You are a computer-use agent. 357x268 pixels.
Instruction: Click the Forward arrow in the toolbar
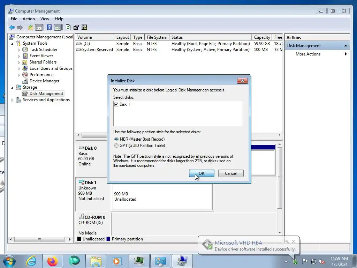(x=20, y=27)
